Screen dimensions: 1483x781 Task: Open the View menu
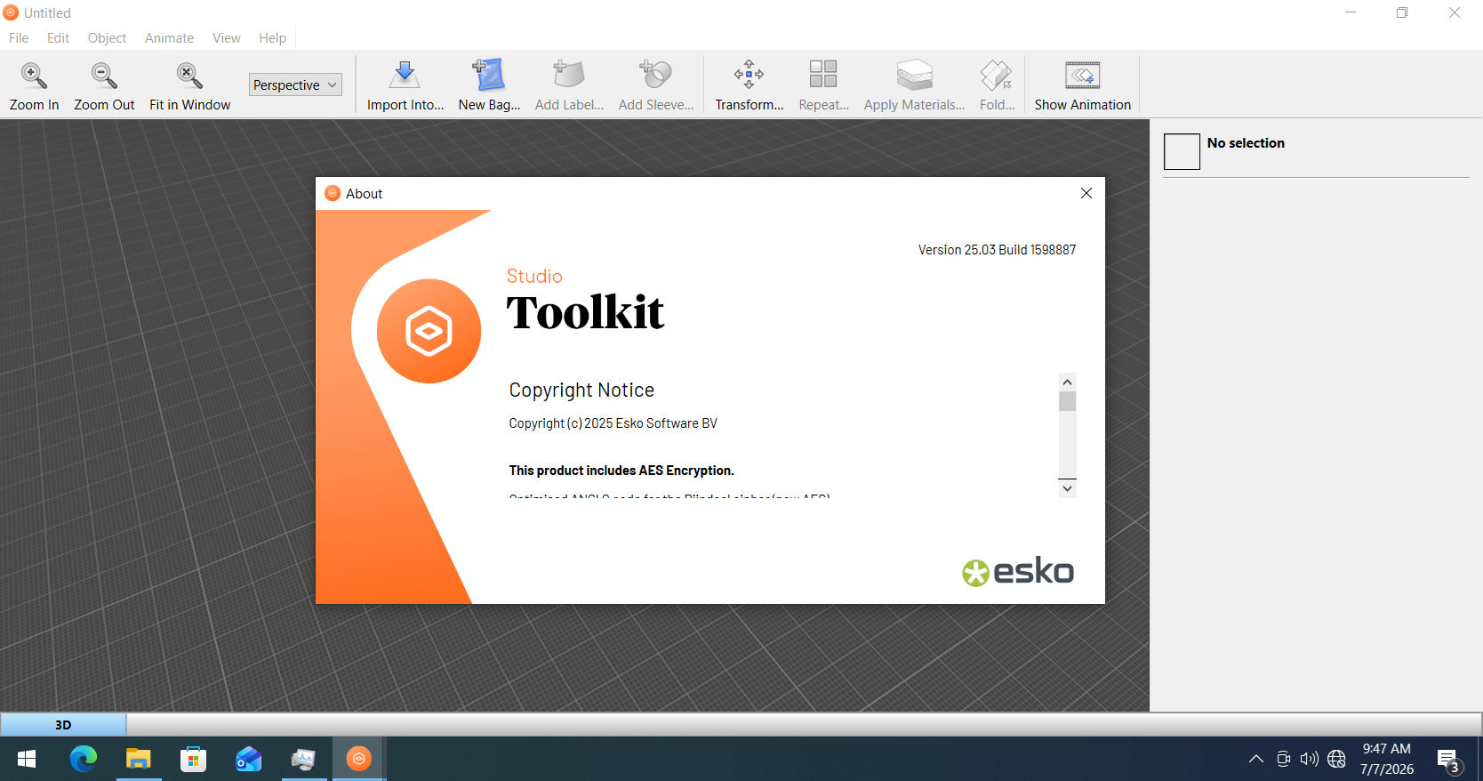(227, 38)
